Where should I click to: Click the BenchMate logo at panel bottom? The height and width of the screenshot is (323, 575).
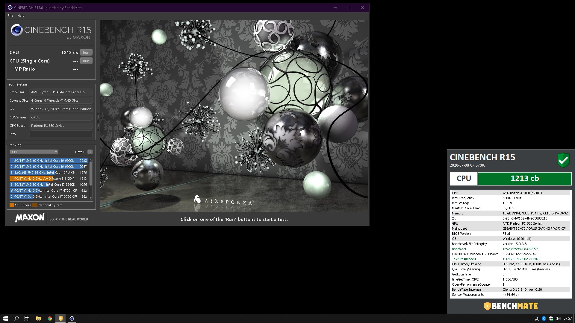(511, 306)
